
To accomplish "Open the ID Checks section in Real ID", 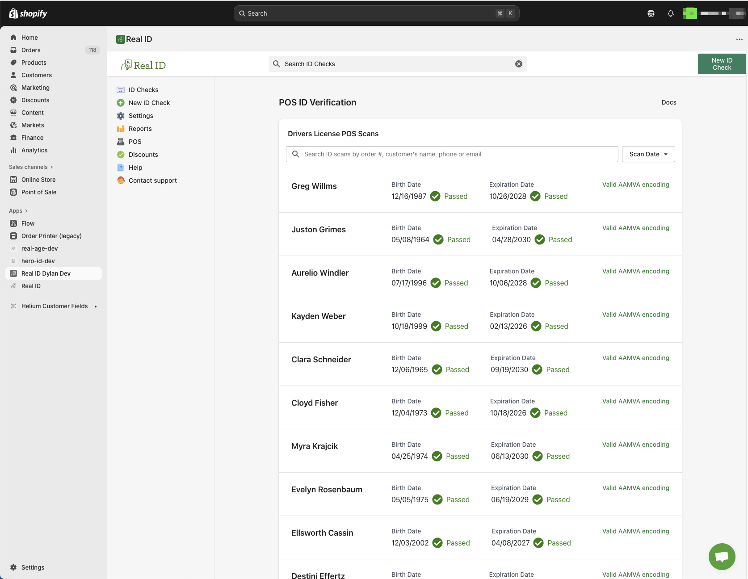I will pyautogui.click(x=143, y=89).
